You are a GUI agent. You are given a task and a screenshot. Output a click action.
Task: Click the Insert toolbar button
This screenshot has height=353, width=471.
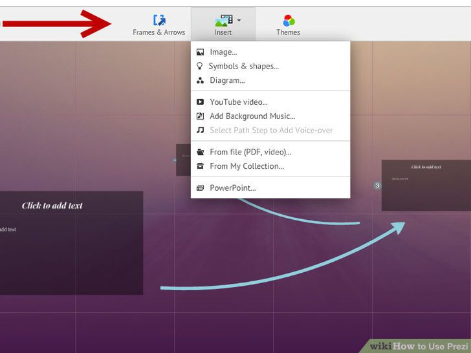click(223, 25)
